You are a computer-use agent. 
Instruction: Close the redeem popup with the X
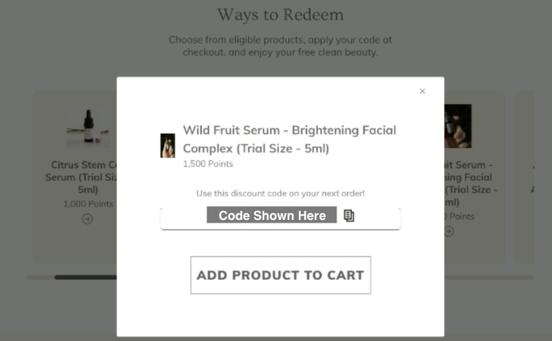coord(422,91)
